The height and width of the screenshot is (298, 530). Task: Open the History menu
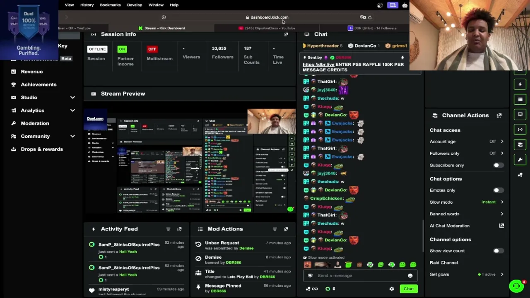(x=87, y=5)
